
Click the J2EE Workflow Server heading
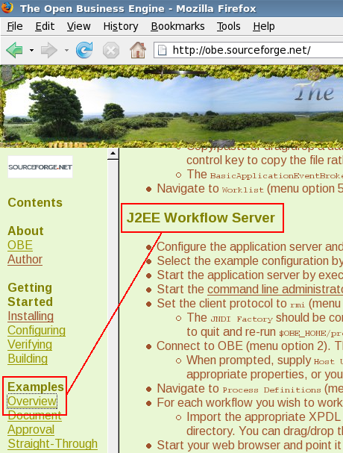tap(201, 217)
